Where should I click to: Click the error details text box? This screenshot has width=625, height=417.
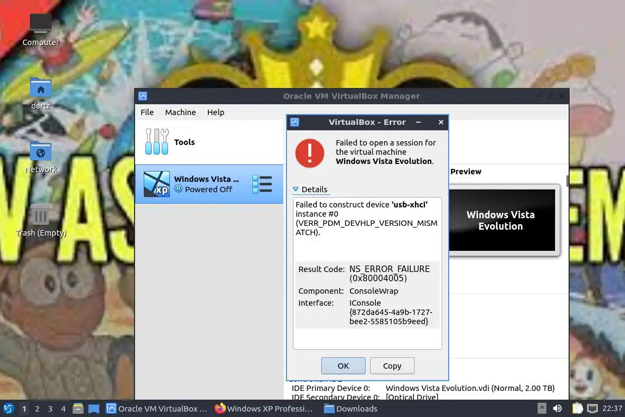click(x=367, y=273)
